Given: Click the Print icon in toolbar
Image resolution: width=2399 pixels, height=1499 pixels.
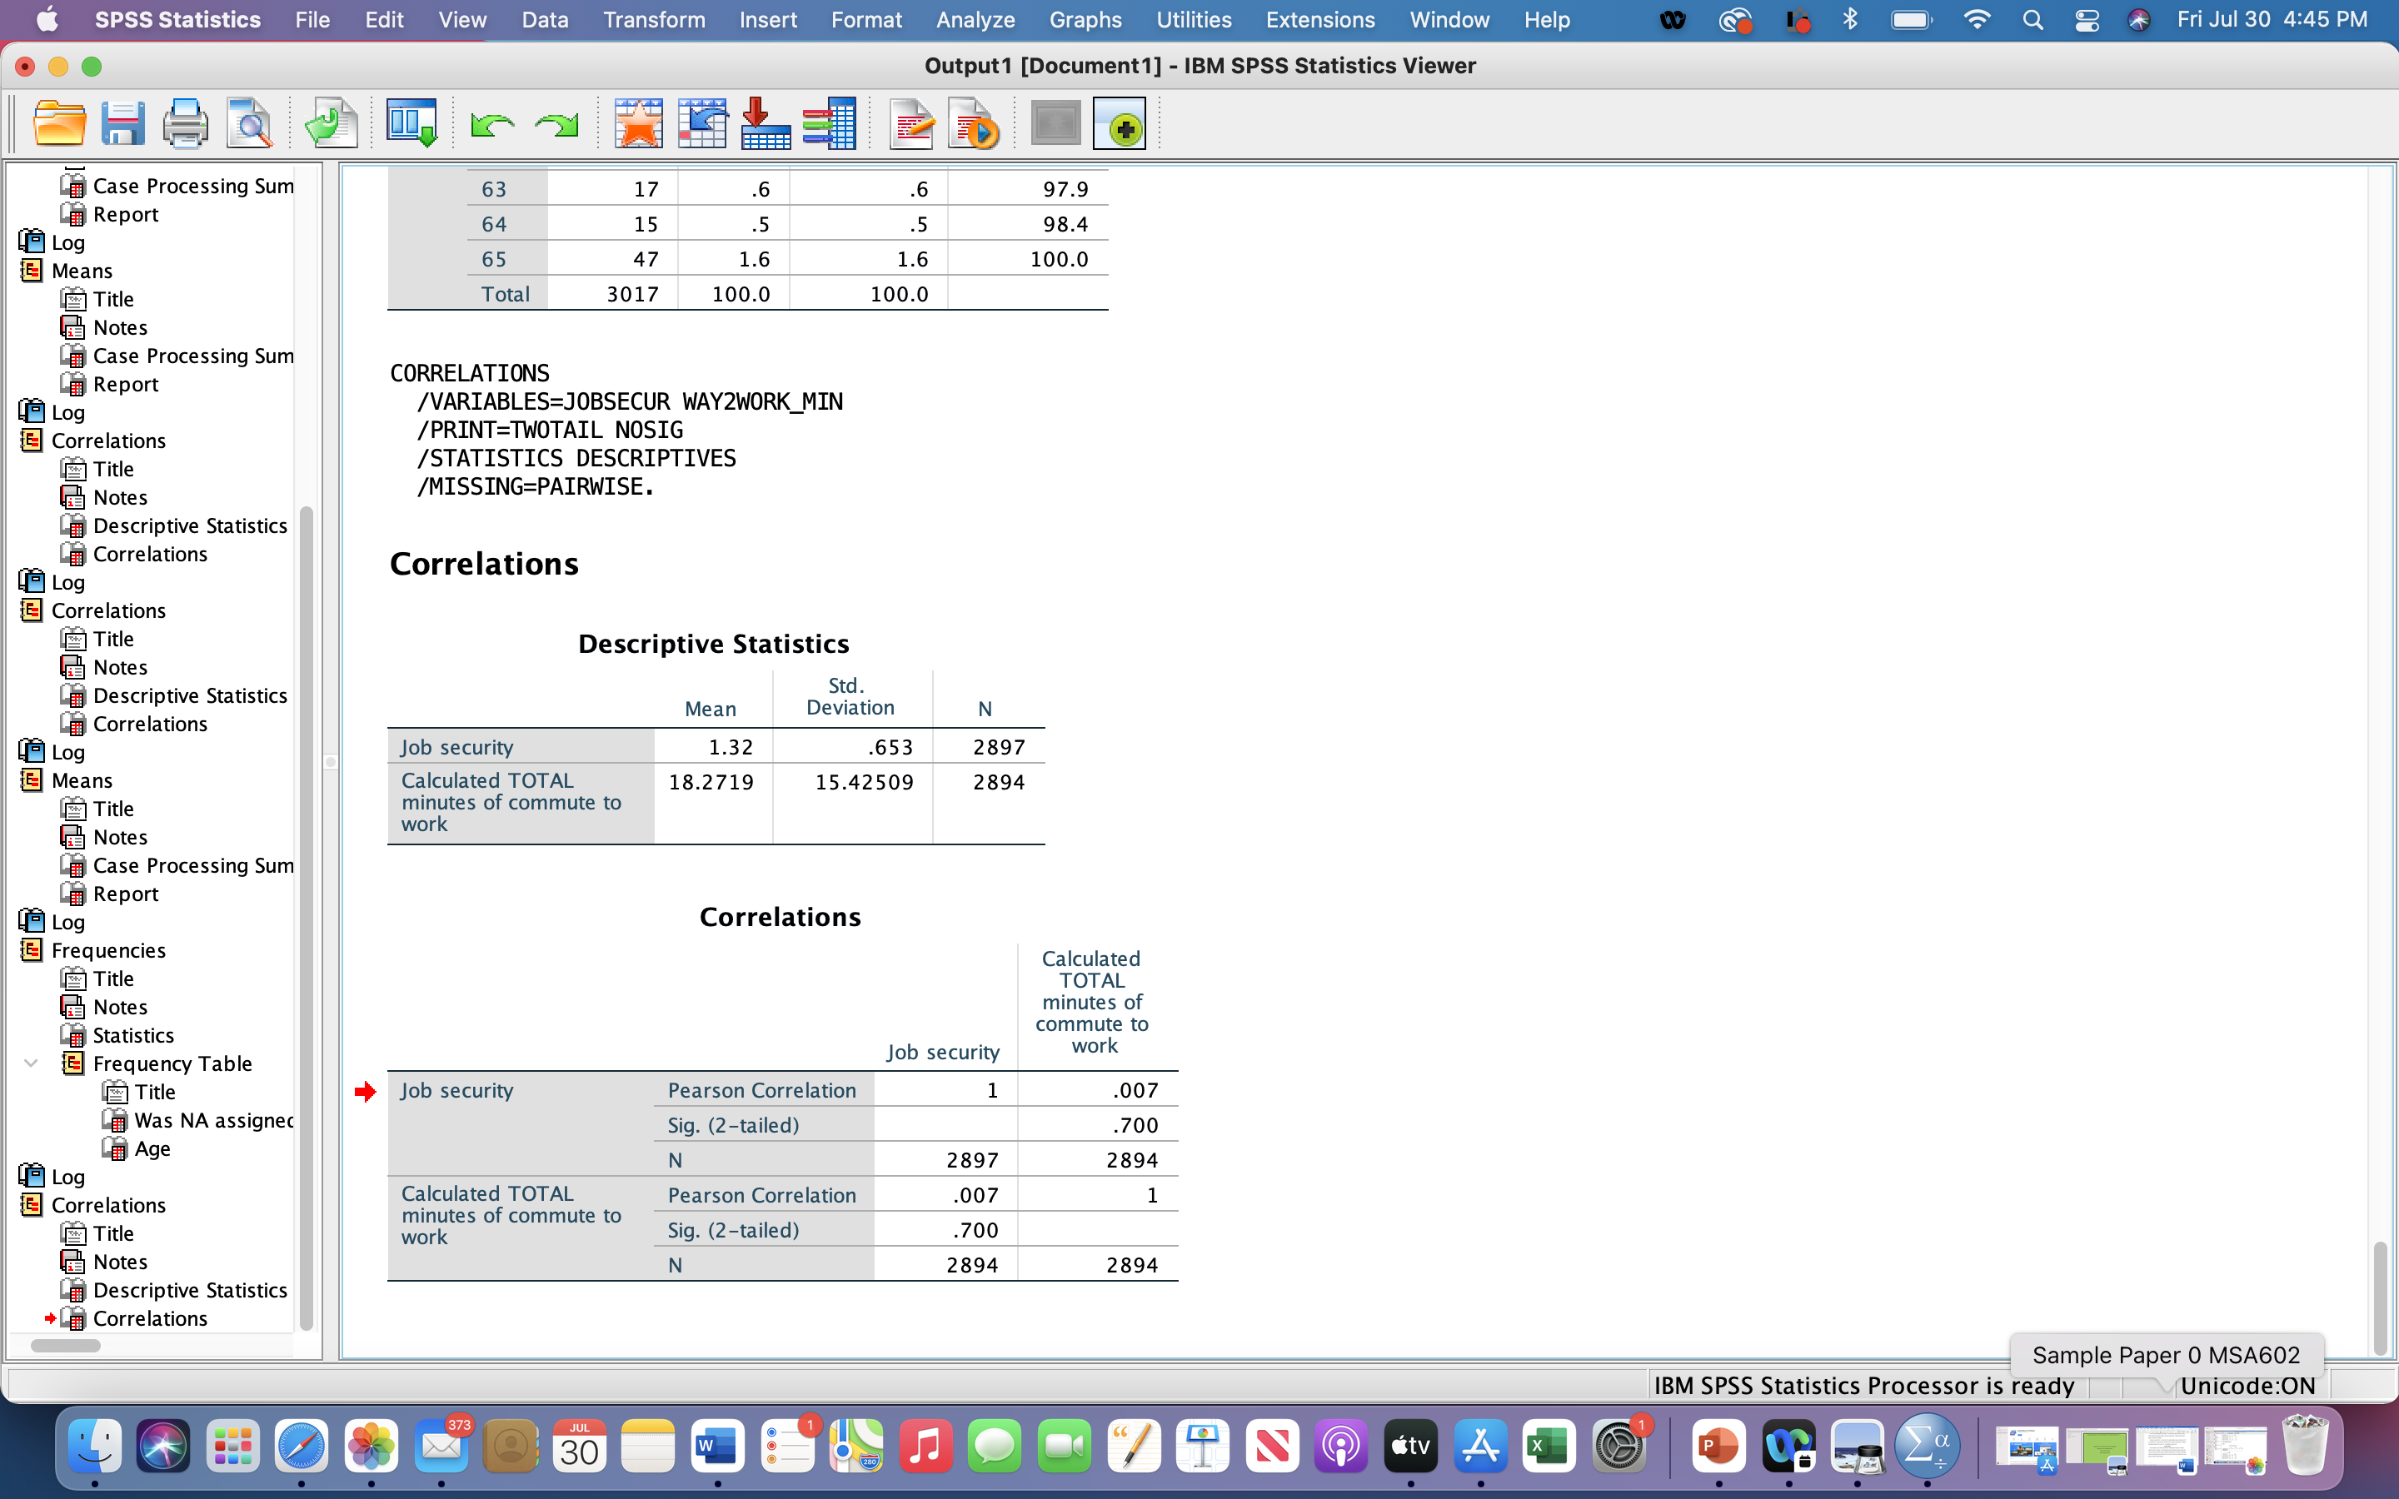Looking at the screenshot, I should click(x=186, y=125).
